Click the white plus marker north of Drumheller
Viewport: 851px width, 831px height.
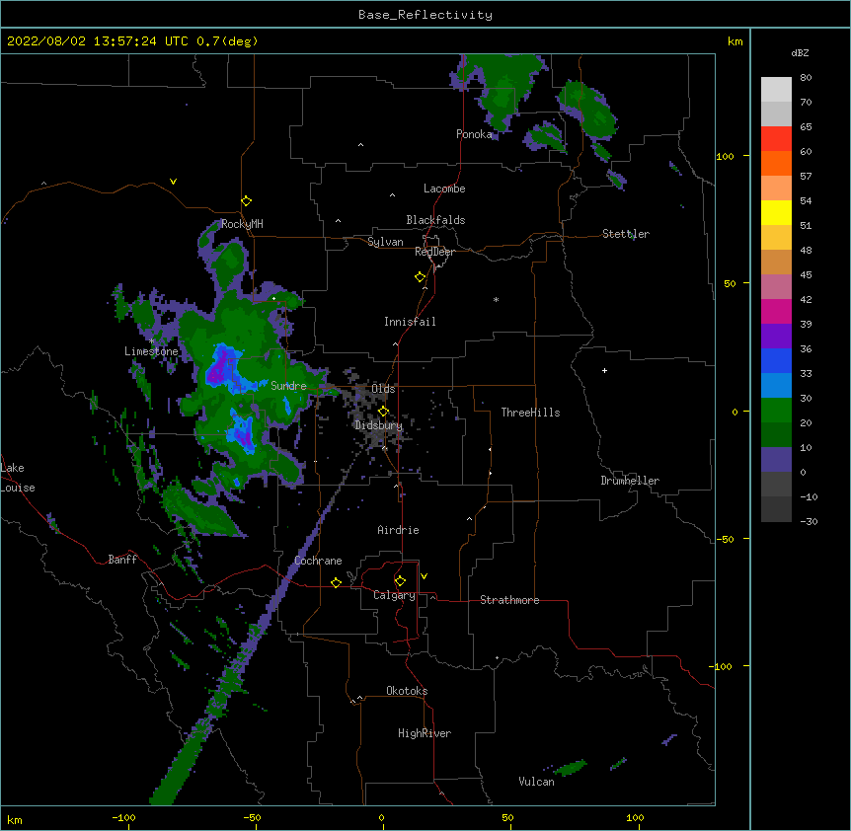pyautogui.click(x=604, y=370)
